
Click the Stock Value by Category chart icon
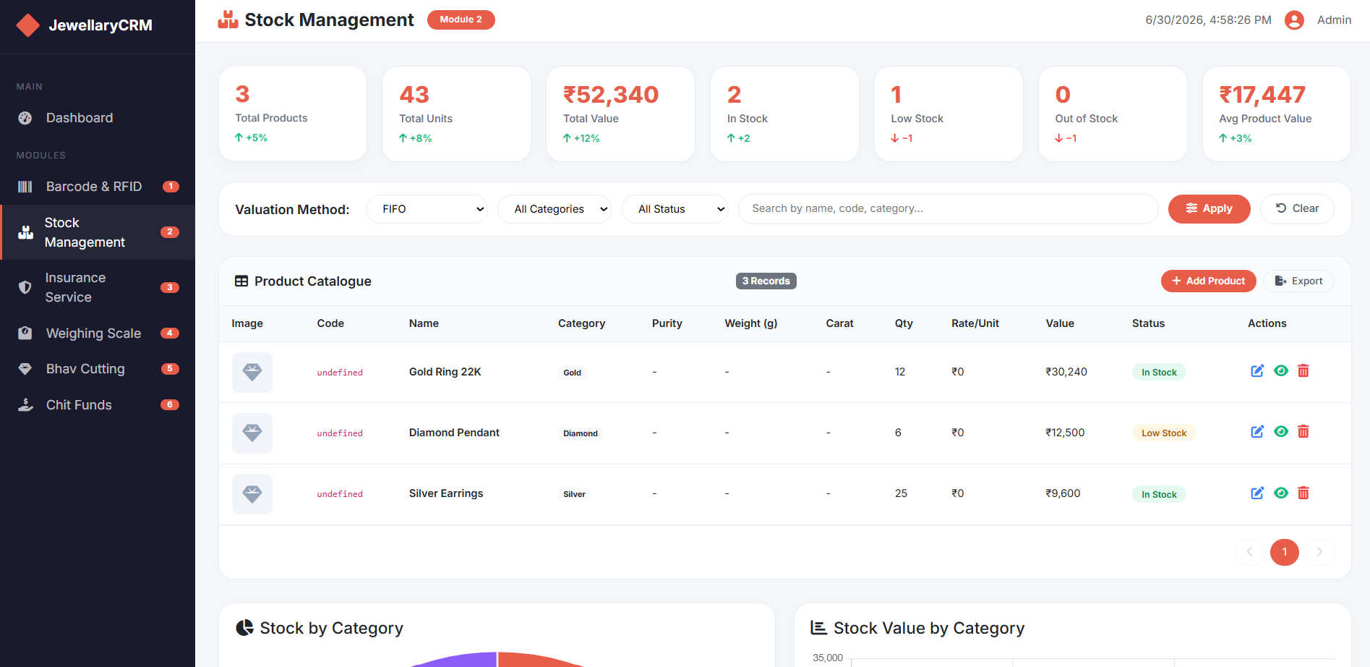(x=818, y=628)
